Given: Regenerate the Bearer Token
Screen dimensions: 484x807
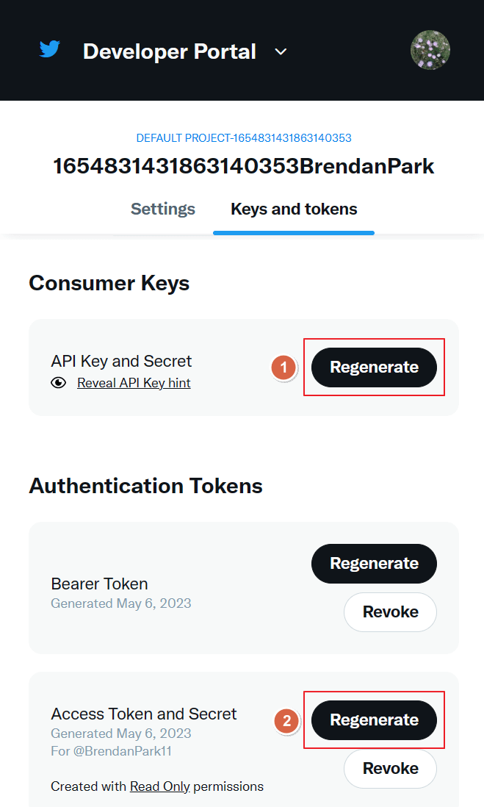Looking at the screenshot, I should click(374, 563).
